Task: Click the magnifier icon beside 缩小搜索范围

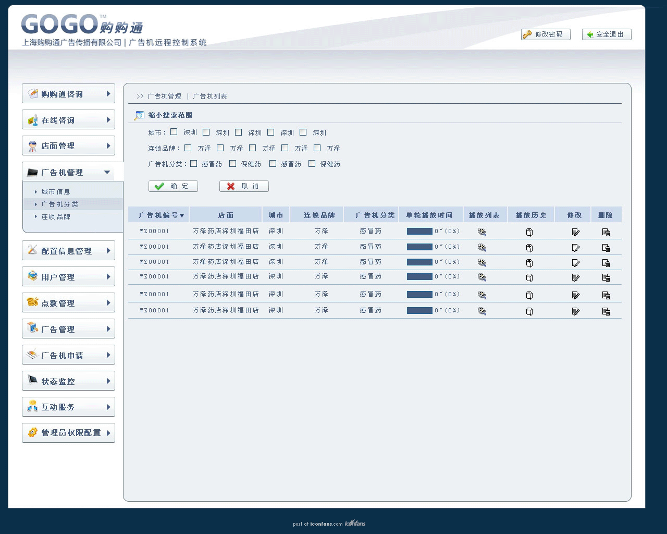Action: point(139,115)
